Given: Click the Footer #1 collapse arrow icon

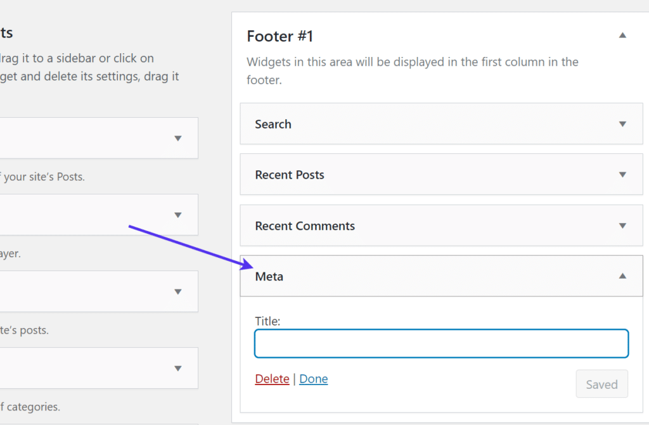Looking at the screenshot, I should (622, 35).
